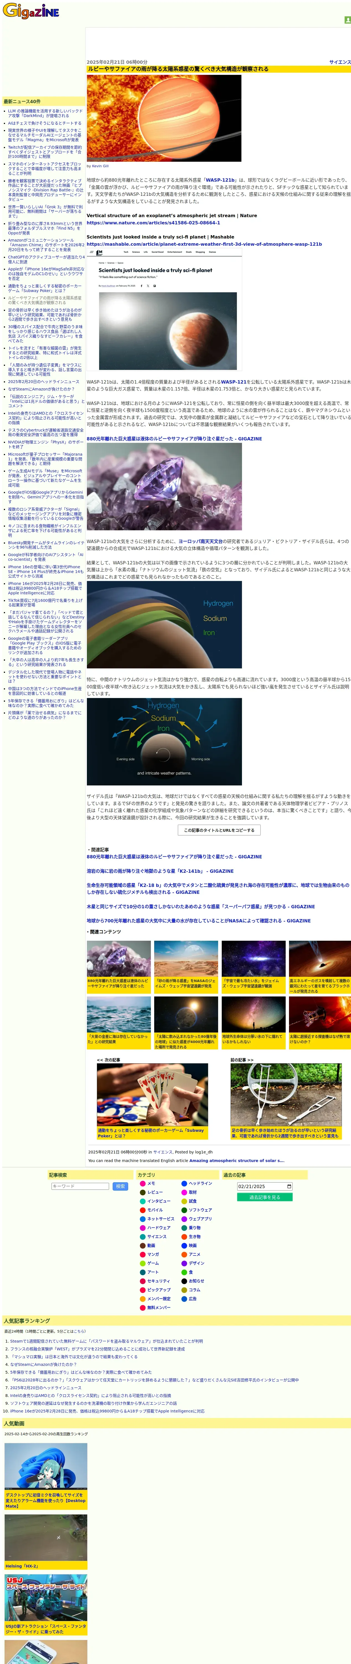Open the Hydrogen Sodium Iron layers image
This screenshot has width=351, height=1664.
pos(164,625)
